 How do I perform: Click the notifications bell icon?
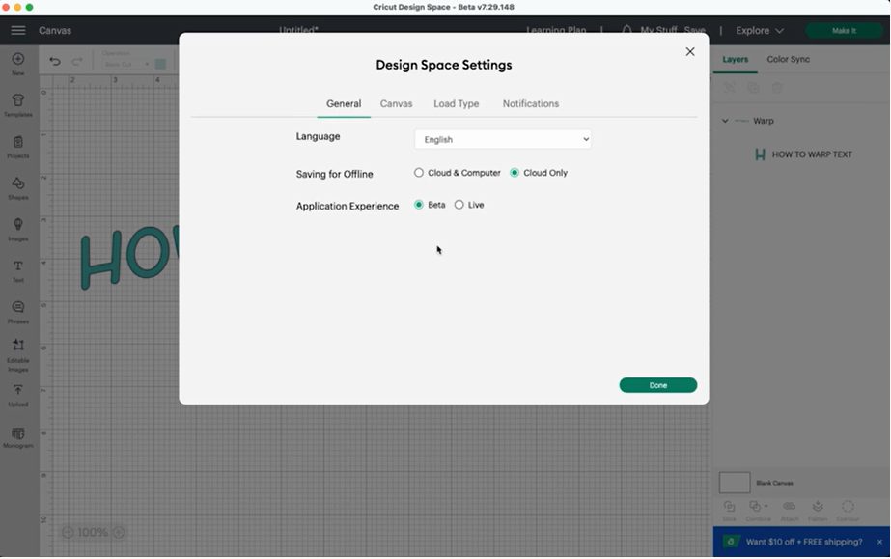626,30
